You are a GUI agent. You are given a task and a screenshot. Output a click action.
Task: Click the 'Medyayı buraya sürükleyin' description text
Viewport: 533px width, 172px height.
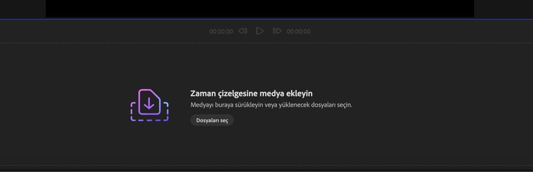click(271, 105)
